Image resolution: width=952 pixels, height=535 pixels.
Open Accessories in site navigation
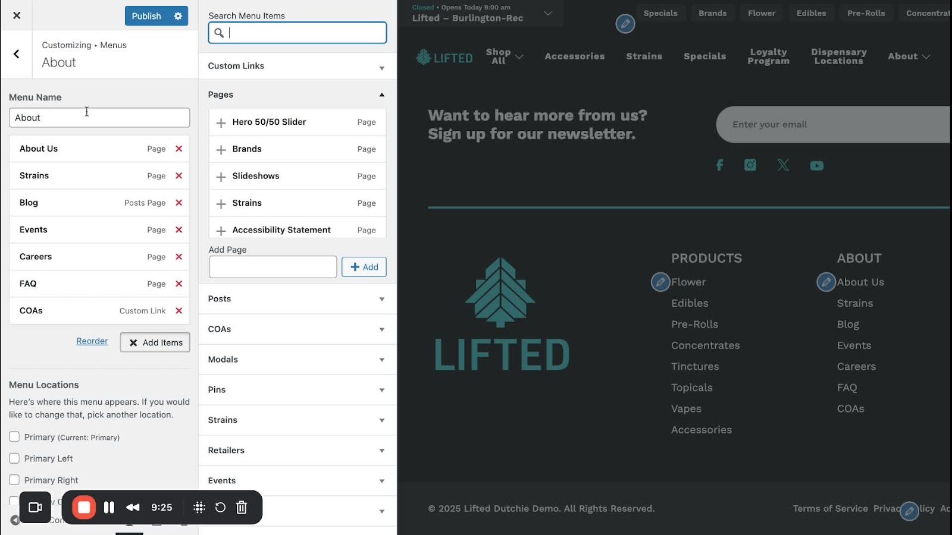(574, 56)
